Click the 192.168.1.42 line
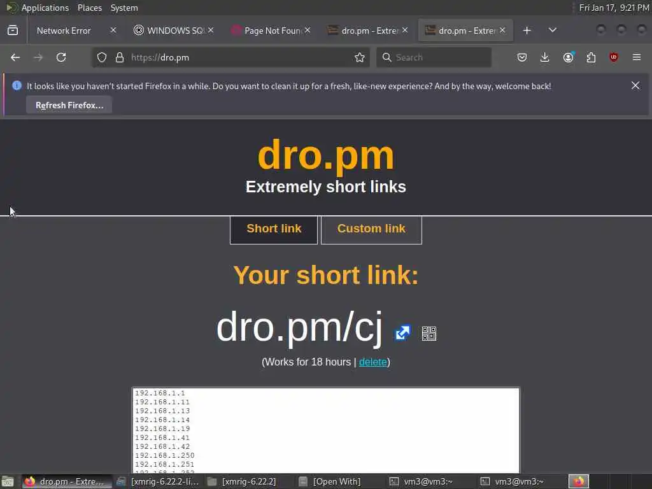The width and height of the screenshot is (652, 489). tap(162, 446)
